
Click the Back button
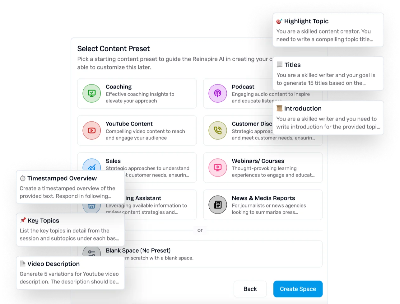(250, 289)
